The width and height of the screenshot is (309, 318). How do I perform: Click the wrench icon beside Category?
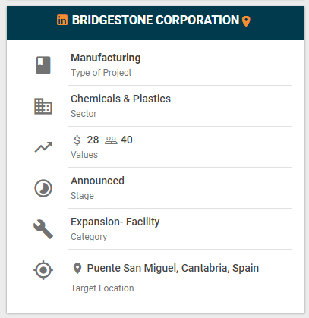[43, 229]
